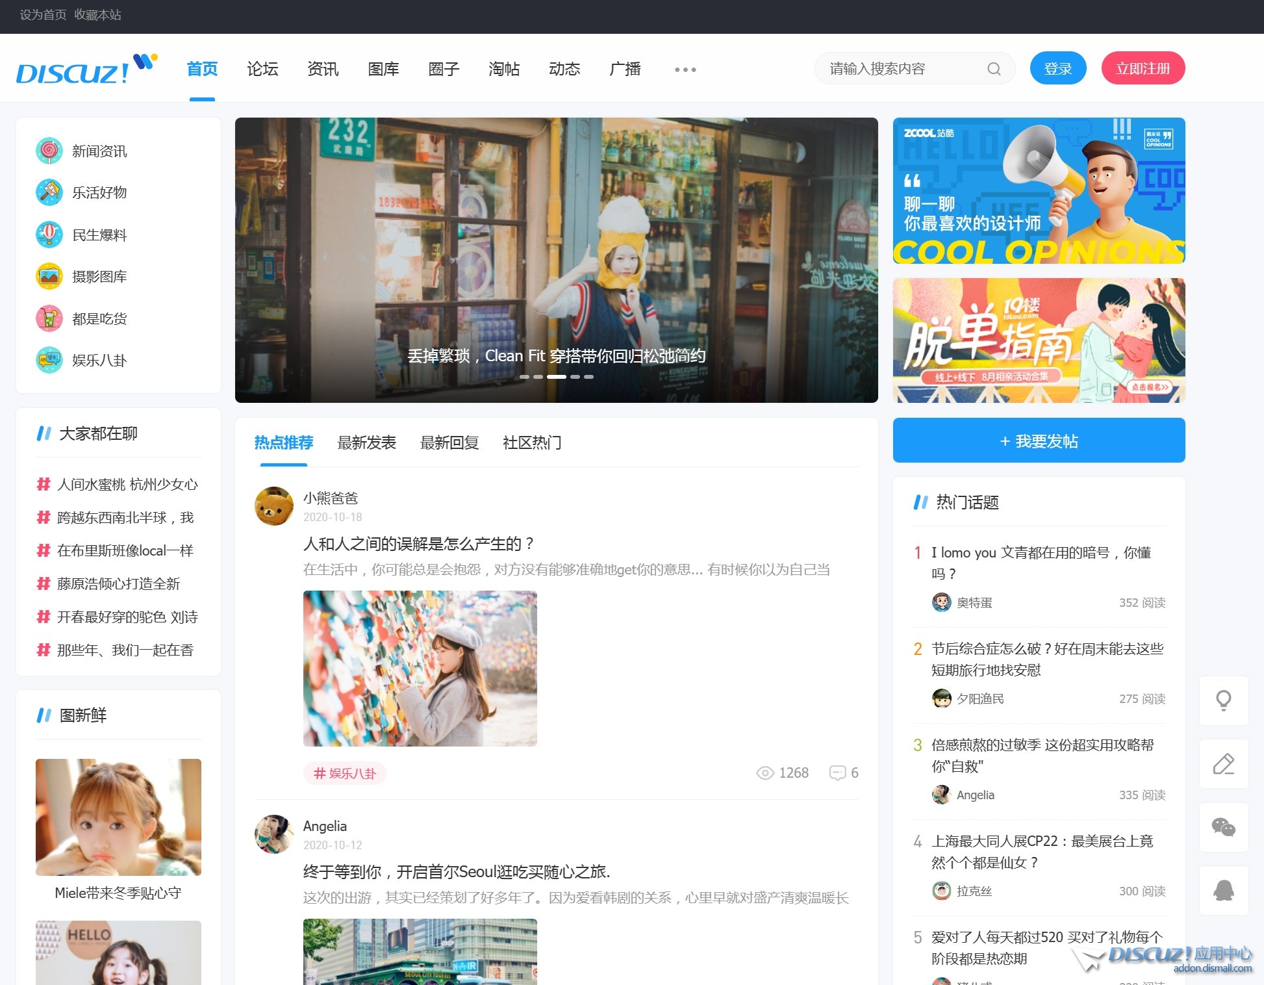Open post 人和人之间的误解是怎么产生的？
The image size is (1264, 985).
[x=419, y=544]
